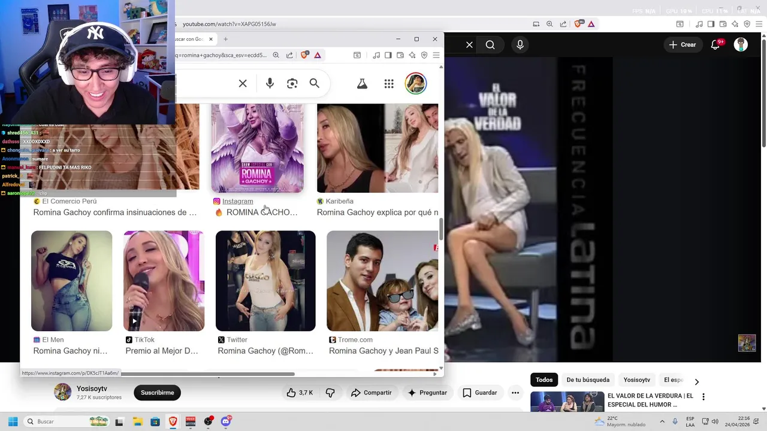The height and width of the screenshot is (431, 767).
Task: Open Instagram source link under Romina Gachoy image
Action: (237, 201)
